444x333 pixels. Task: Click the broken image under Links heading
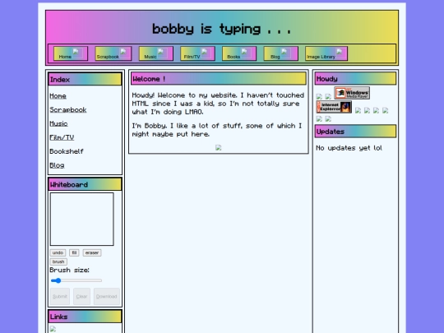tap(53, 329)
